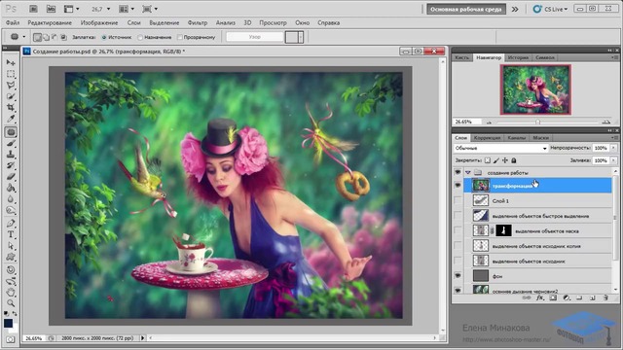This screenshot has height=350, width=623.
Task: Select the Eraser tool
Action: point(11,176)
